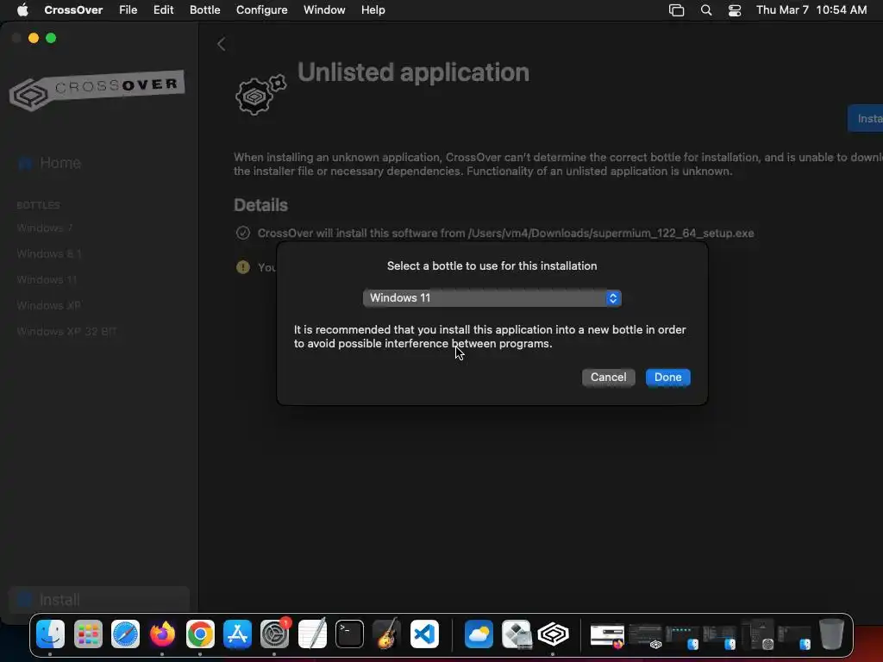Screen dimensions: 883x662
Task: Go back using the back chevron
Action: pos(222,44)
